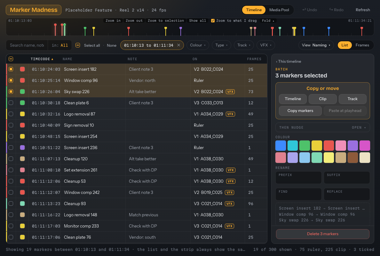The height and width of the screenshot is (256, 380).
Task: Open the Fold menu in the strip toolbar
Action: 268,20
